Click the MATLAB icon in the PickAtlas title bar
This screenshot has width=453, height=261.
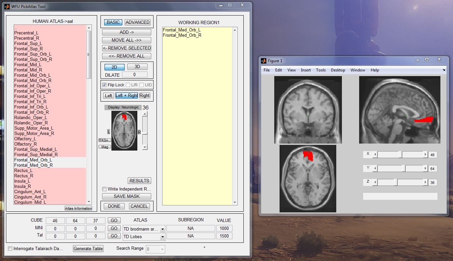tap(7, 6)
